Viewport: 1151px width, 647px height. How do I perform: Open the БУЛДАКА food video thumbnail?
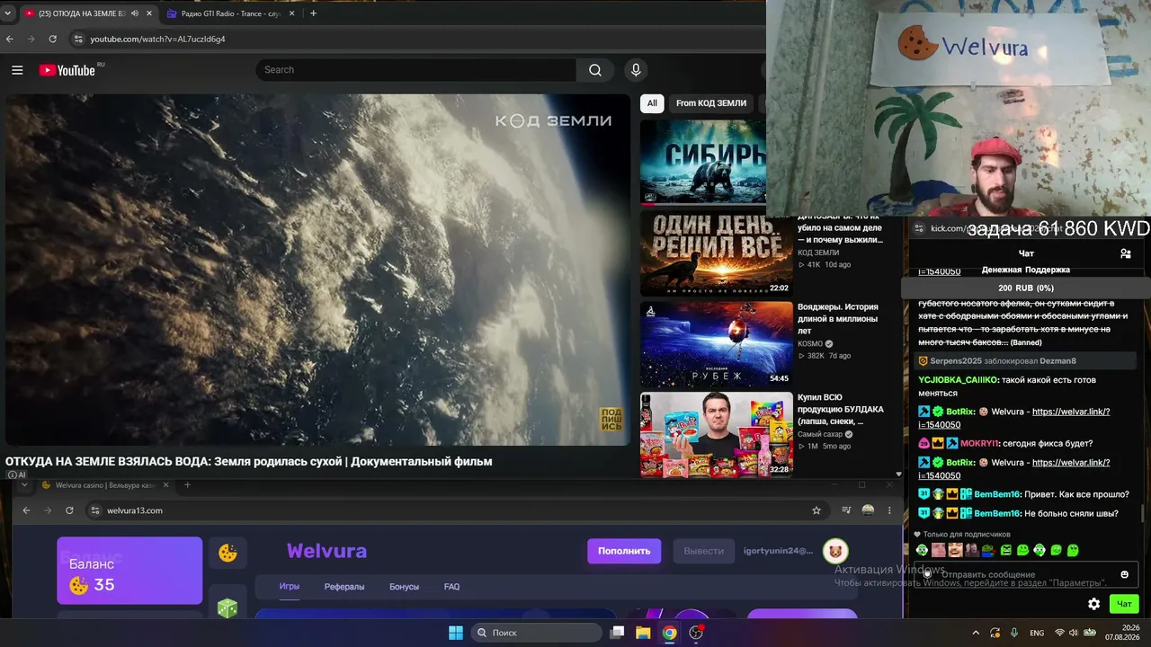tap(716, 435)
